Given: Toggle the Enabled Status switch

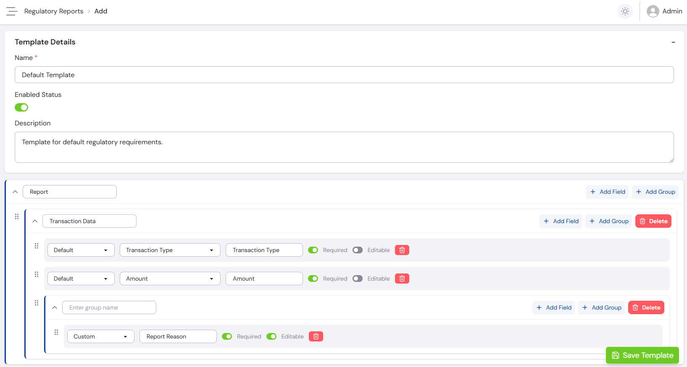Looking at the screenshot, I should [21, 107].
